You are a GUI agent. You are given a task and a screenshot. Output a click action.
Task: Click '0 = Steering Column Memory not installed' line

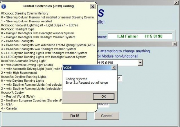point(47,17)
